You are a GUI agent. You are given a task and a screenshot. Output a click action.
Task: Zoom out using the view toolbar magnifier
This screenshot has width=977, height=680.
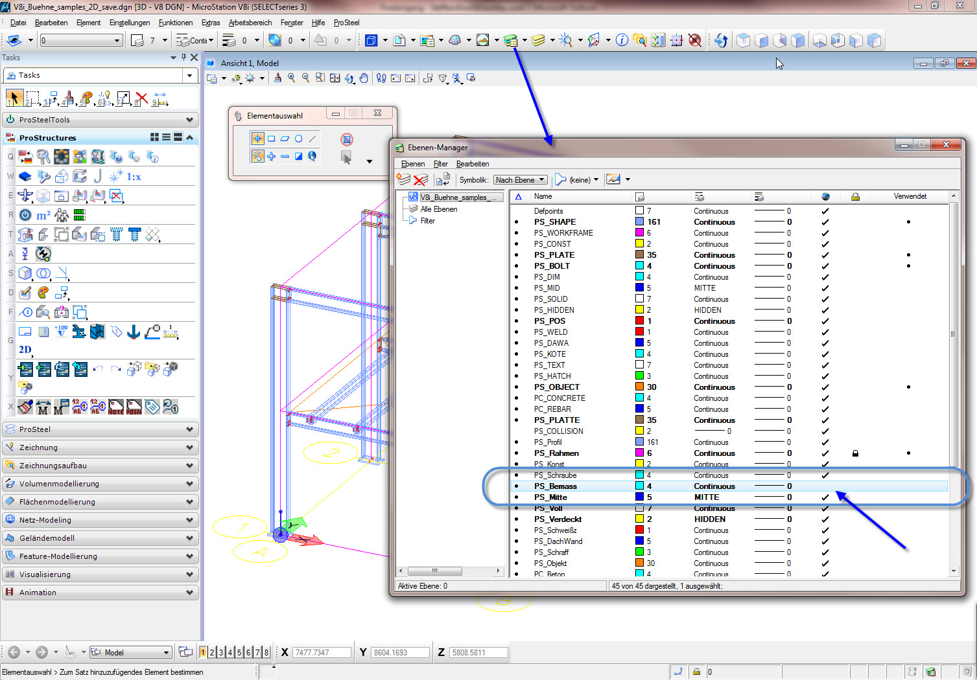pyautogui.click(x=306, y=78)
